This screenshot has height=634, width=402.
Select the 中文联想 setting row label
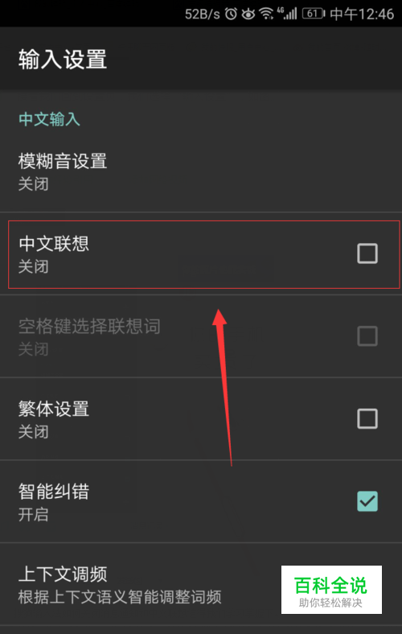pyautogui.click(x=54, y=244)
